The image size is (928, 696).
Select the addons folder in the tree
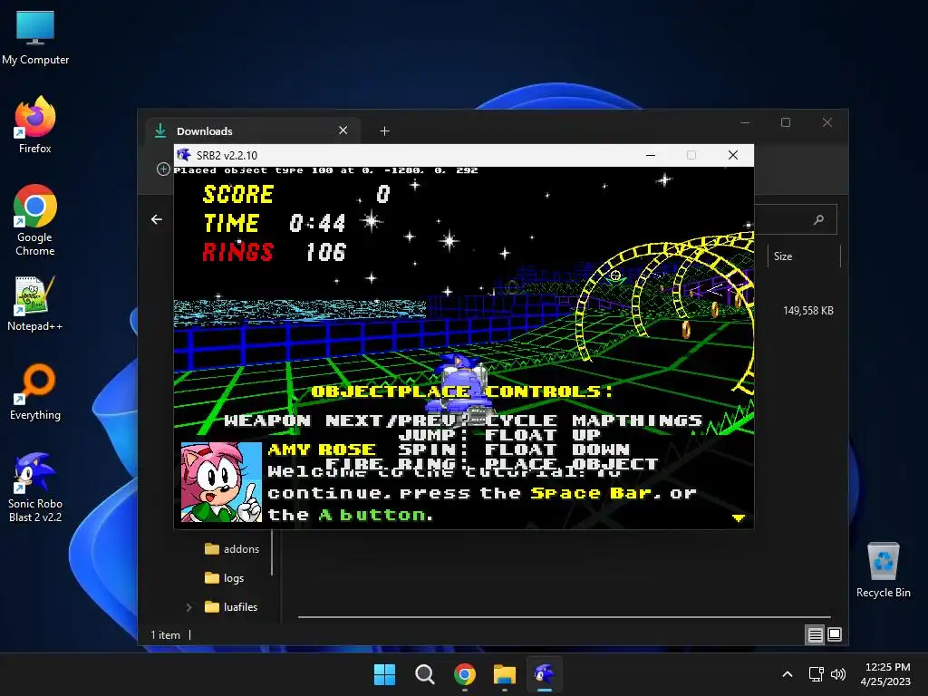pos(232,548)
